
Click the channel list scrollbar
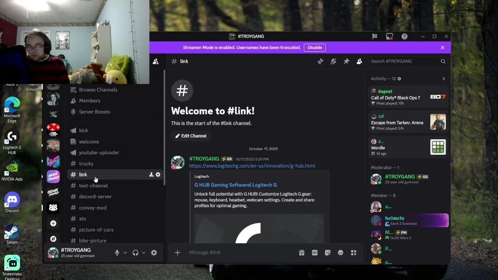[165, 128]
